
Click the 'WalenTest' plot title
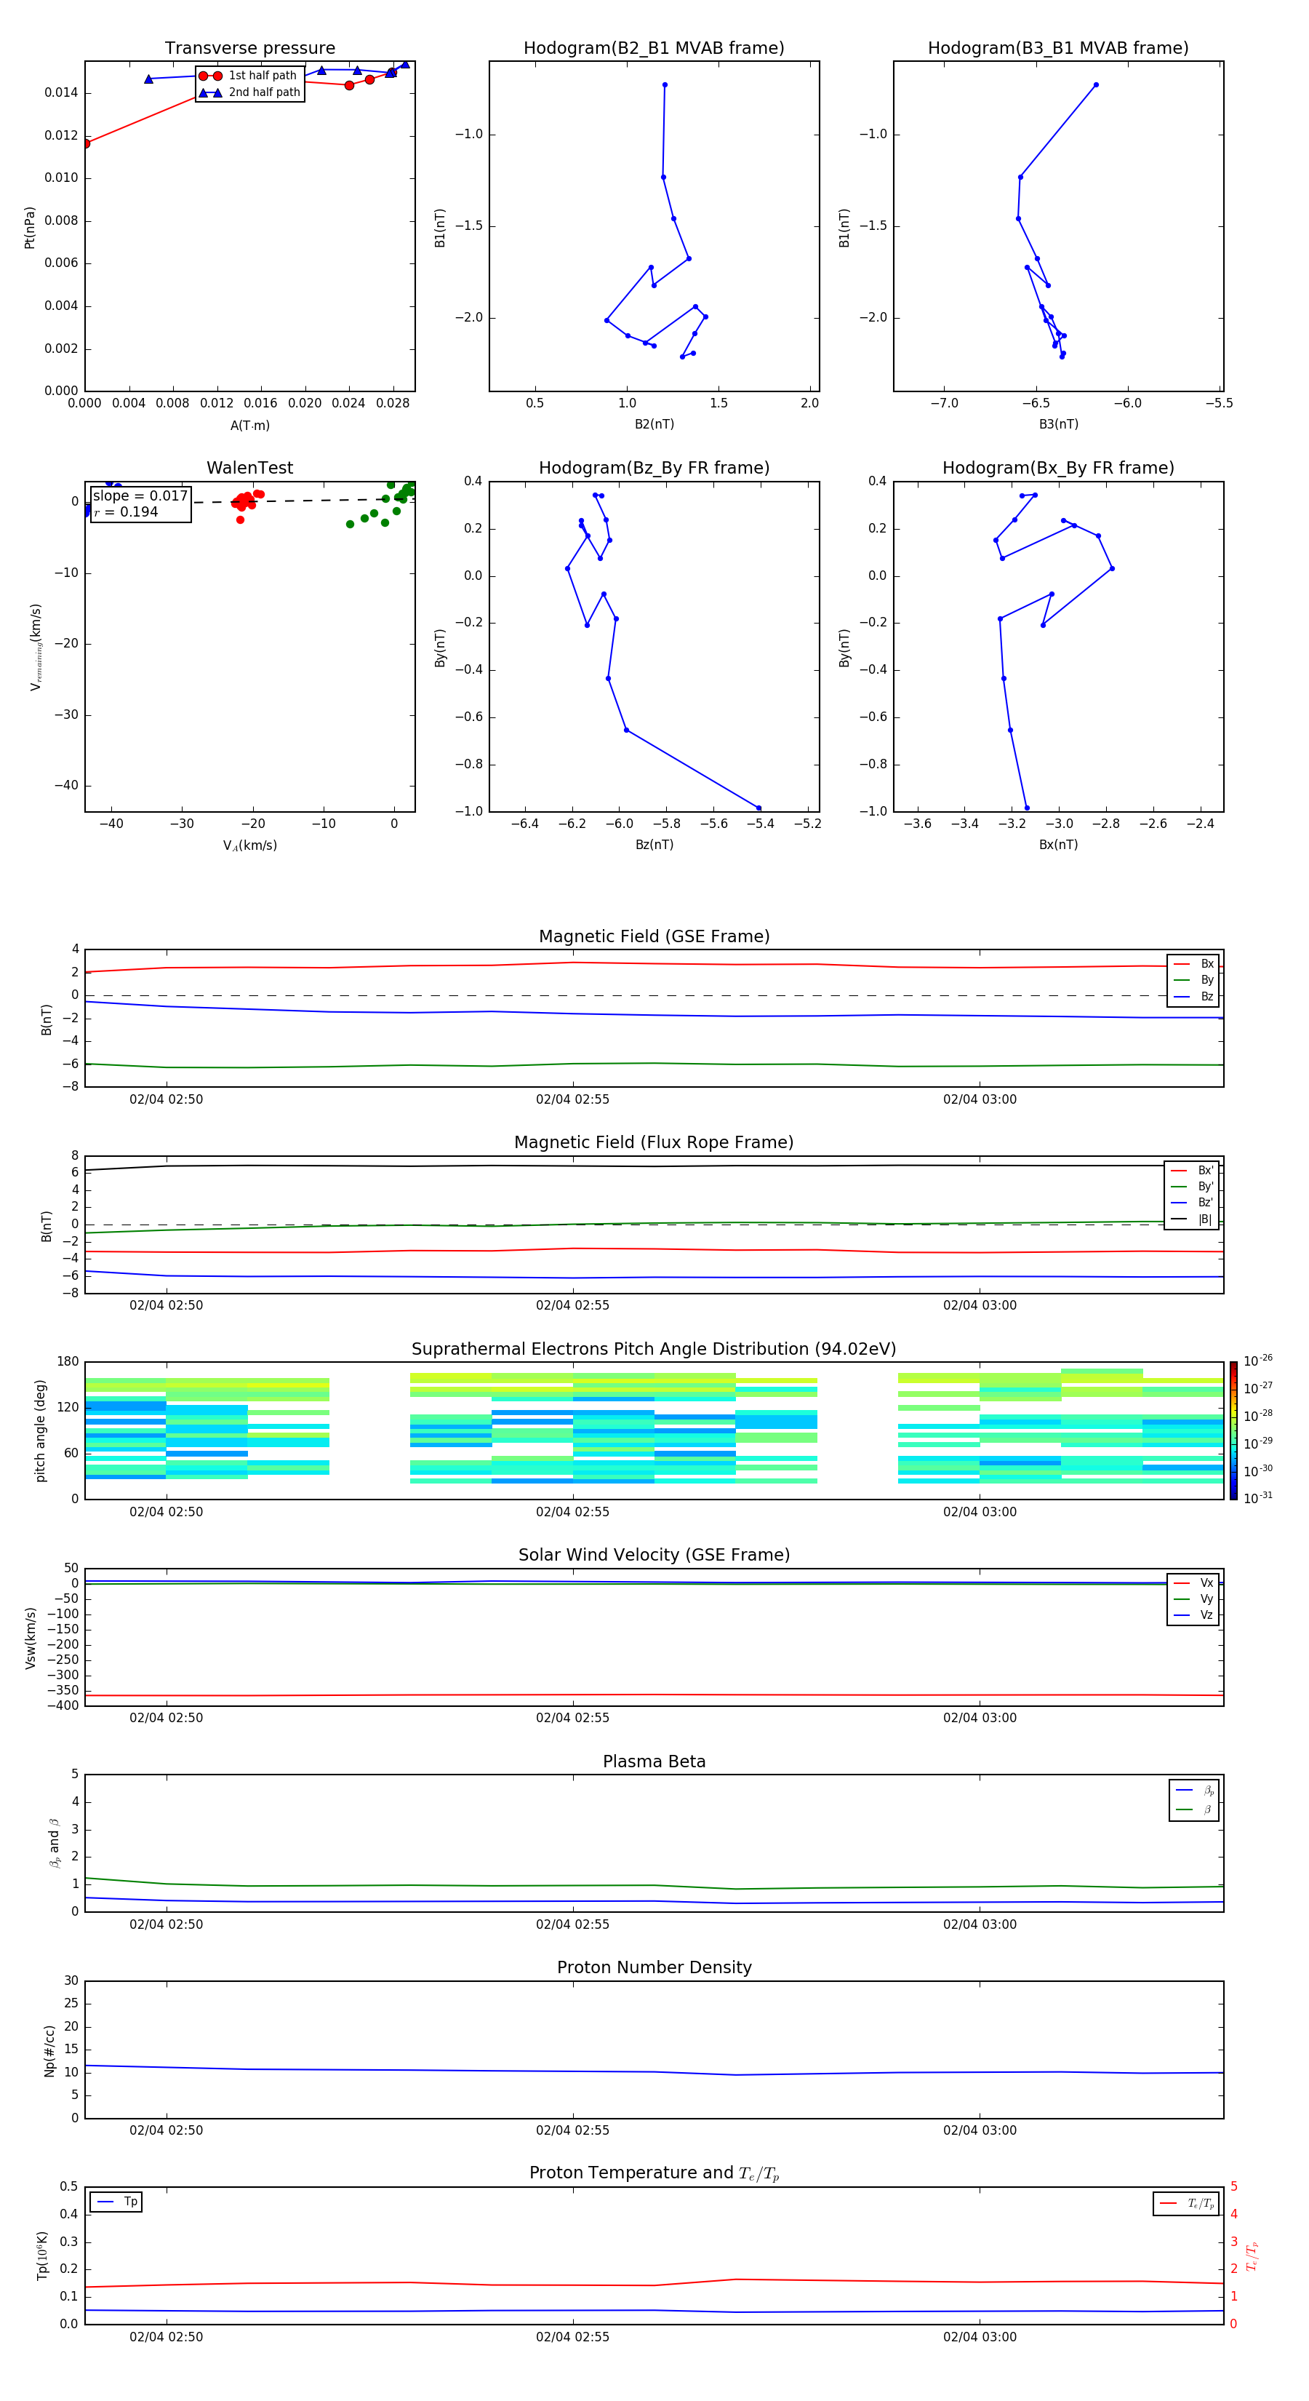[x=249, y=468]
